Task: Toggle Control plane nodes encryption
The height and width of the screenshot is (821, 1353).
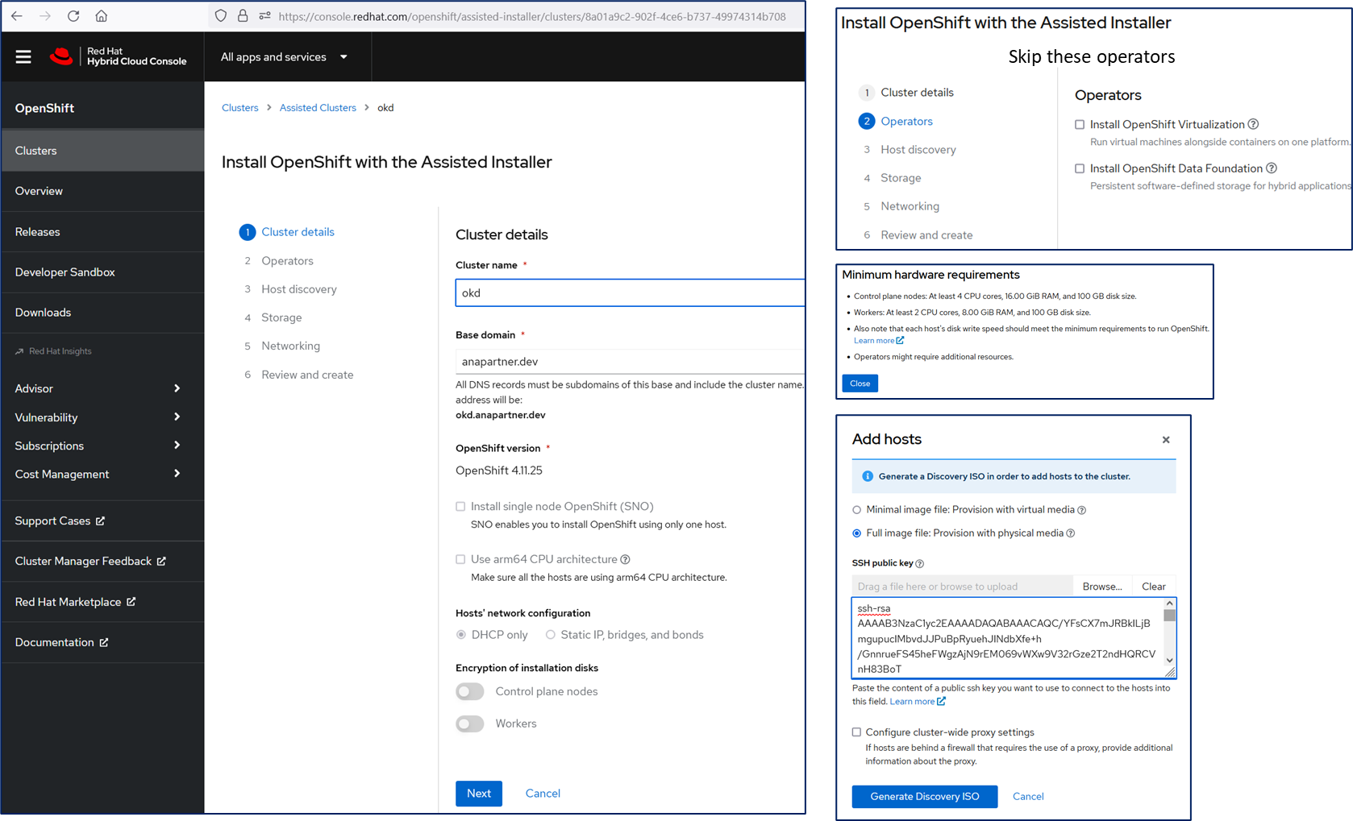Action: pos(470,691)
